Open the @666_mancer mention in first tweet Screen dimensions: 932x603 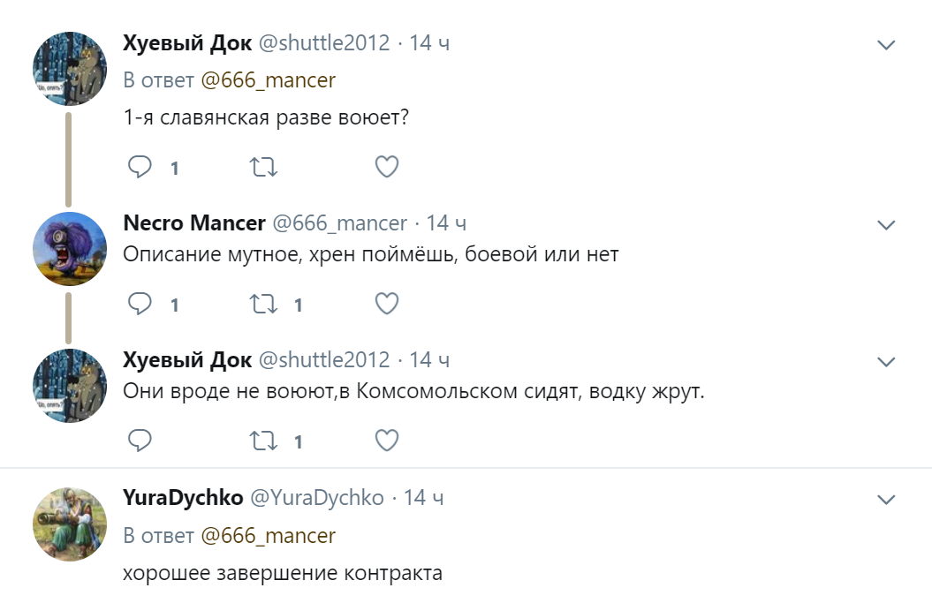coord(269,80)
